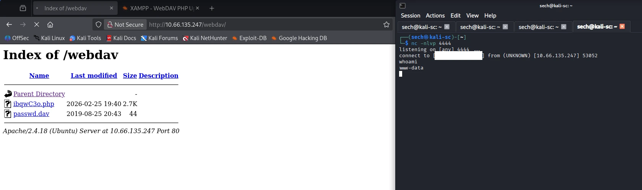The image size is (642, 190).
Task: Click the tracking protection shield icon
Action: tap(99, 24)
